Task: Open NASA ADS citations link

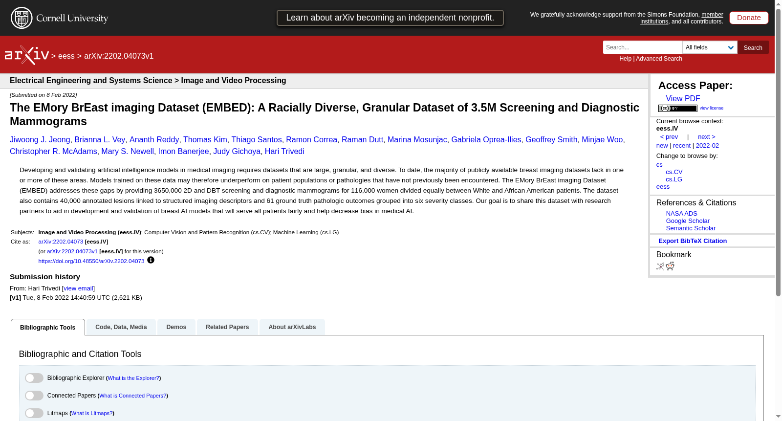Action: point(681,214)
